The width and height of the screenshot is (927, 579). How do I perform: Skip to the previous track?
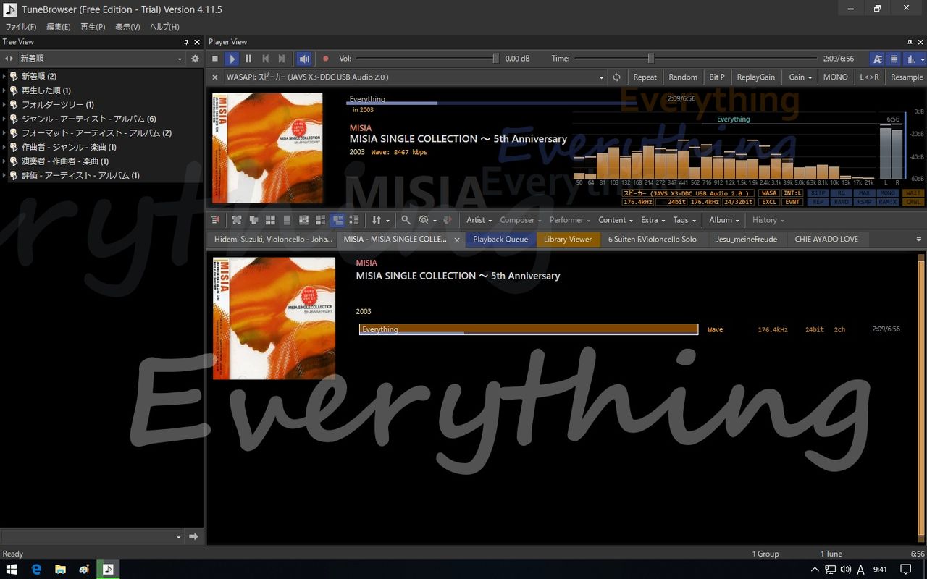coord(265,59)
